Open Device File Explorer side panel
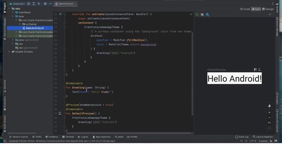Image resolution: width=282 pixels, height=159 pixels. (277, 121)
